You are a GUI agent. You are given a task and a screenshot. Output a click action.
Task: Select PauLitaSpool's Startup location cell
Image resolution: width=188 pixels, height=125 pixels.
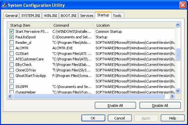101,37
